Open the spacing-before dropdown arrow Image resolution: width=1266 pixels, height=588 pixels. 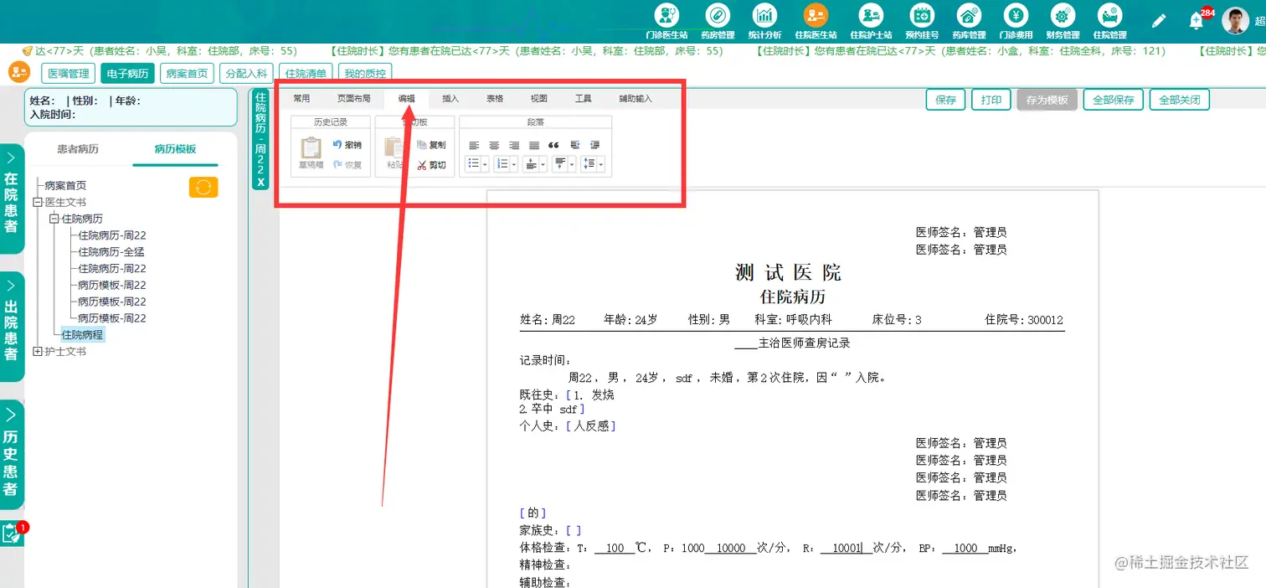click(543, 165)
